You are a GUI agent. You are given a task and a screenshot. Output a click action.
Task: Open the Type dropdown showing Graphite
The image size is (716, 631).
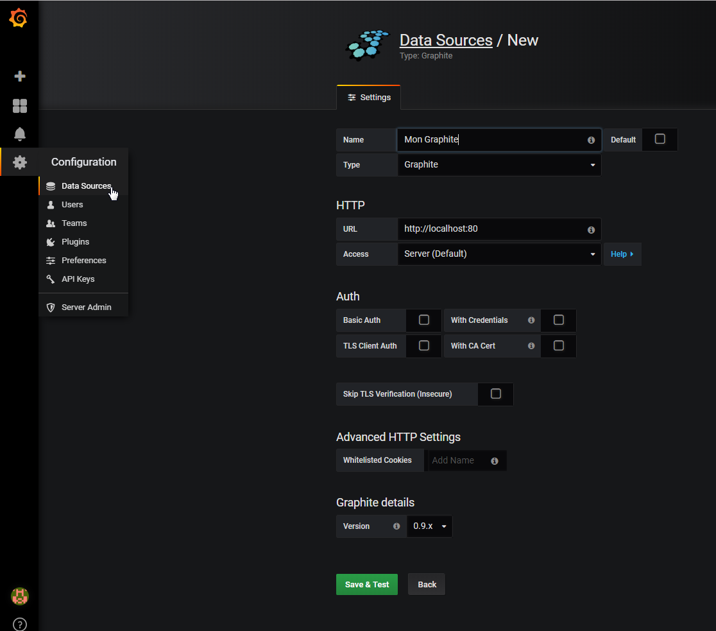499,165
